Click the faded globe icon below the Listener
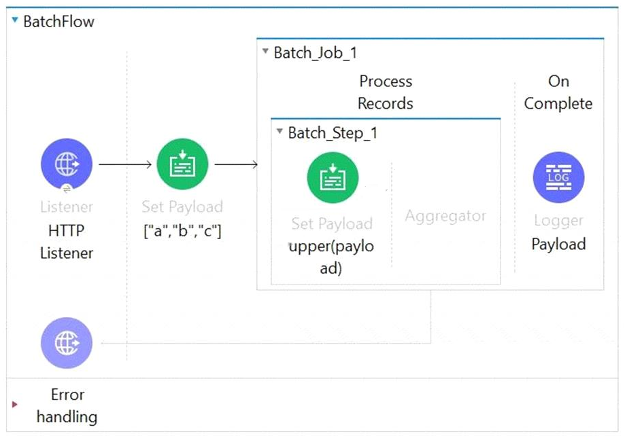 point(66,343)
